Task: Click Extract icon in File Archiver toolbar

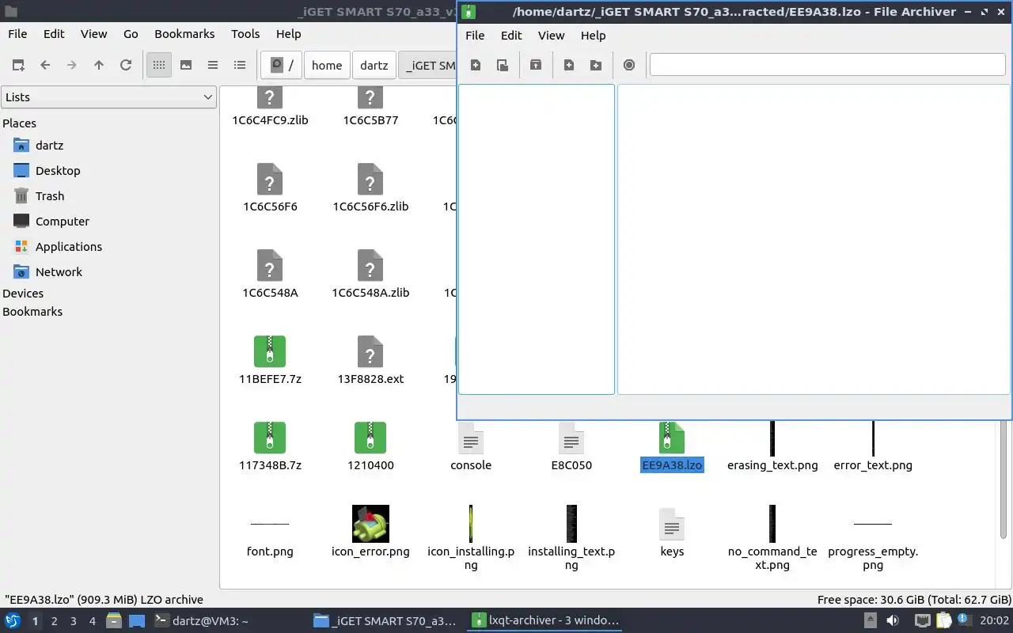Action: 536,65
